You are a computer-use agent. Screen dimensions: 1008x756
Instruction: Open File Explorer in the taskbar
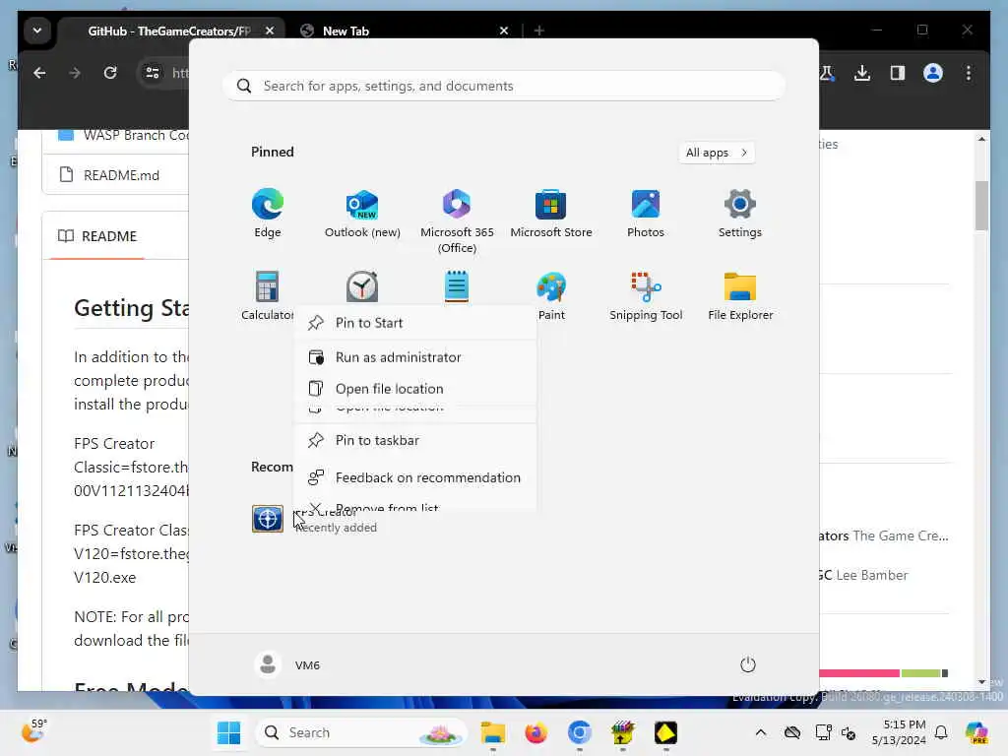click(x=493, y=732)
